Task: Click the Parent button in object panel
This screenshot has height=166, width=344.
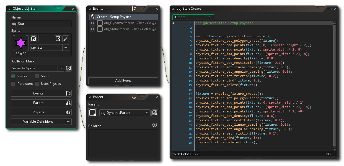Action: click(x=38, y=103)
